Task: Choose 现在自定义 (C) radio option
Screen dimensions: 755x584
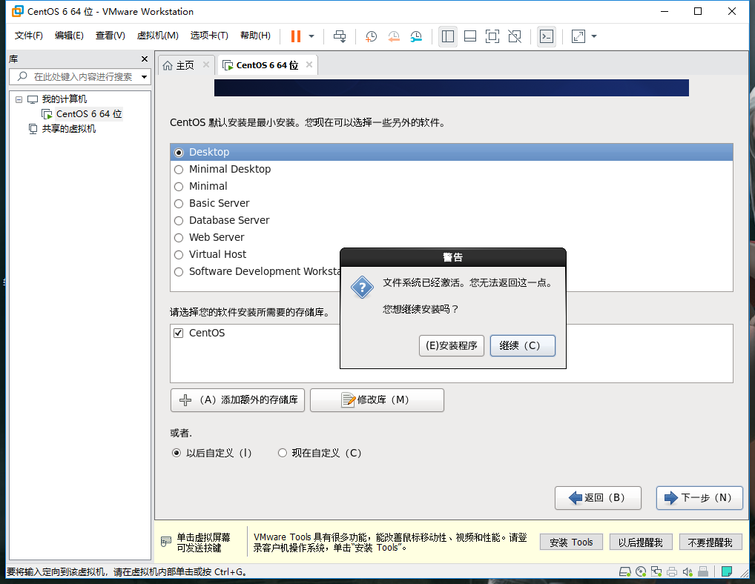Action: [283, 453]
